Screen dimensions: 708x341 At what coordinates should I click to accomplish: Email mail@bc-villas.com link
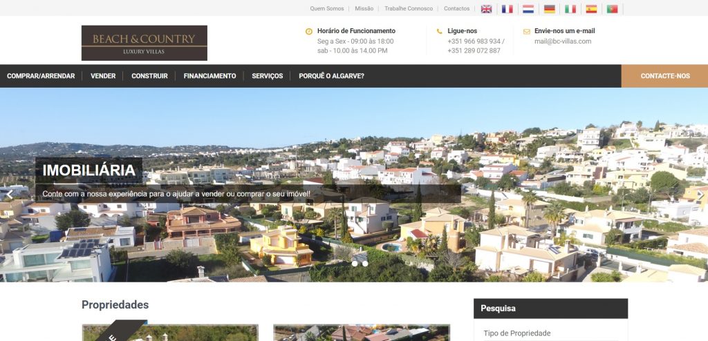point(563,41)
